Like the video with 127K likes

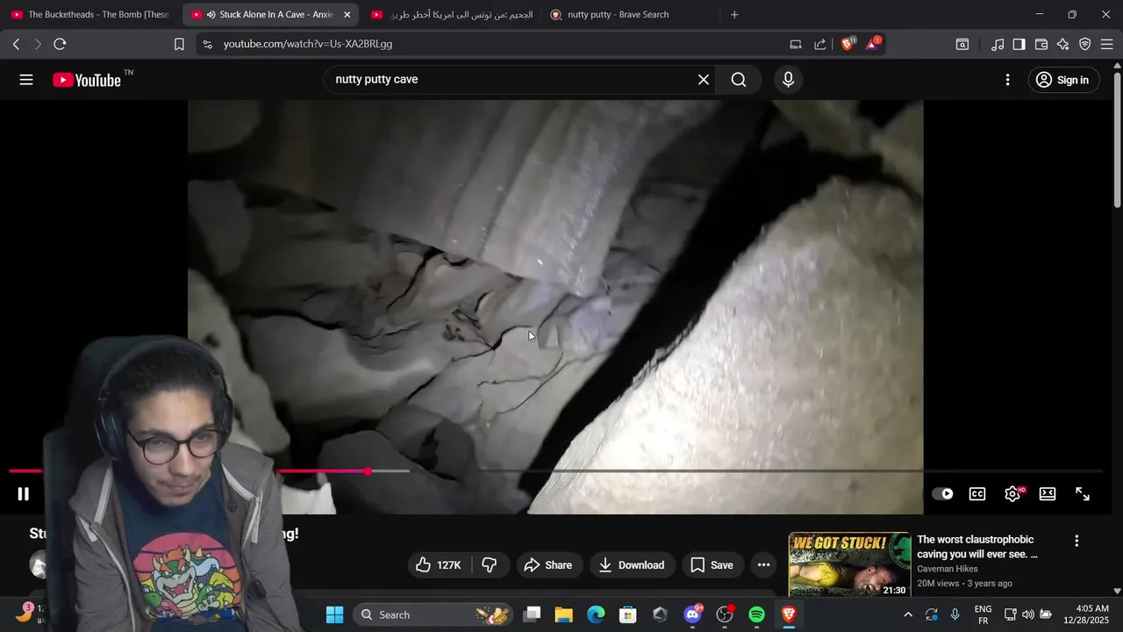pyautogui.click(x=440, y=565)
